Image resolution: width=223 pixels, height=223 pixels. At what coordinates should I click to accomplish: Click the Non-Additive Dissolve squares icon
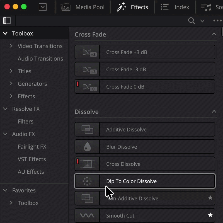tap(87, 198)
